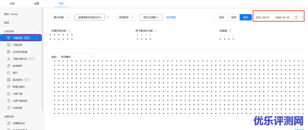Open 下载来源分析 download icon item
This screenshot has height=130, width=308.
click(x=9, y=59)
